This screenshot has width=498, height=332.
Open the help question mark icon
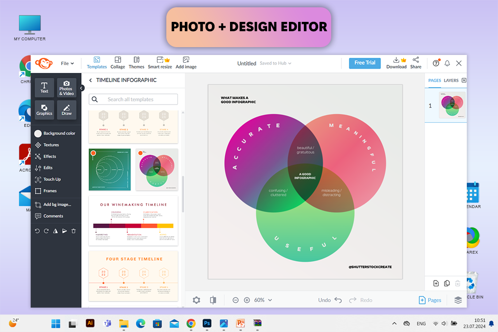(436, 63)
